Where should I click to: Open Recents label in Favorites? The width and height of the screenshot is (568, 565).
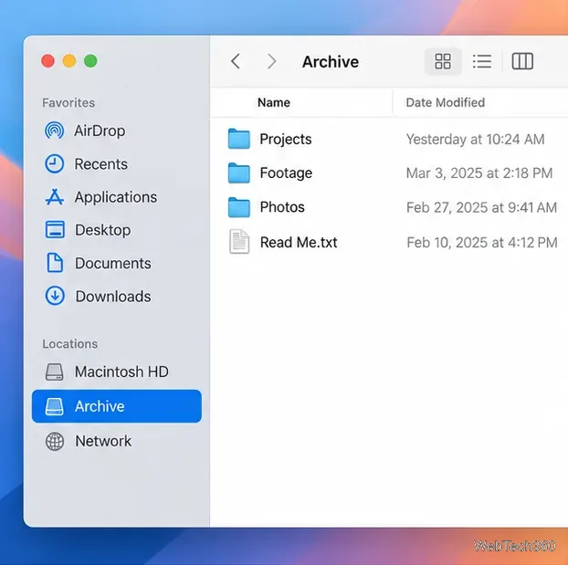tap(100, 164)
